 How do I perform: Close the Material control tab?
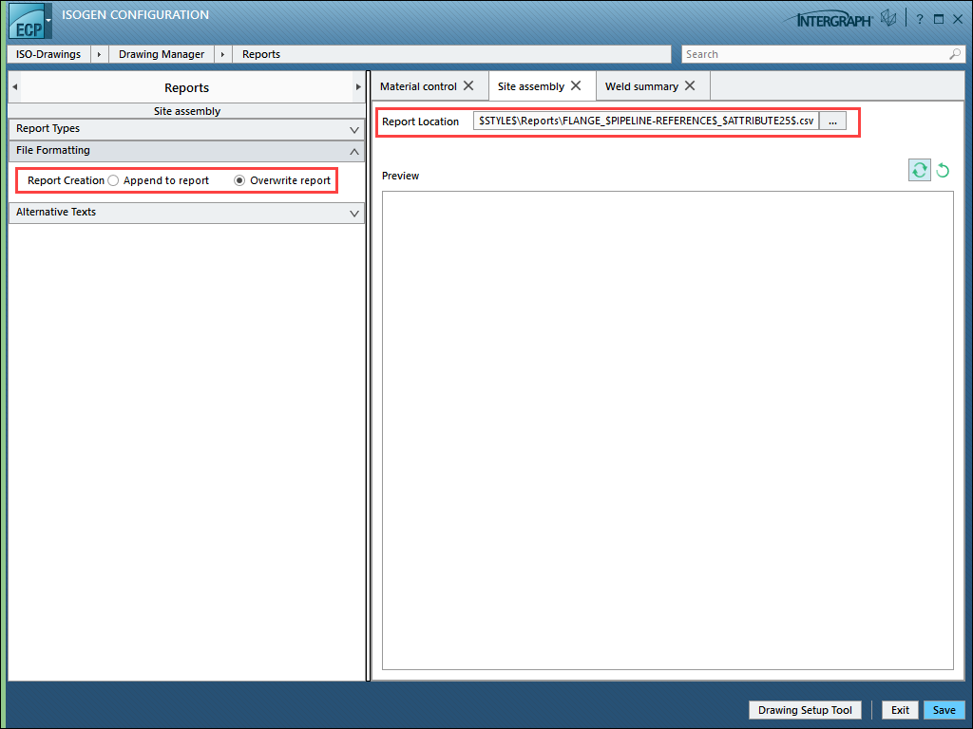coord(468,85)
